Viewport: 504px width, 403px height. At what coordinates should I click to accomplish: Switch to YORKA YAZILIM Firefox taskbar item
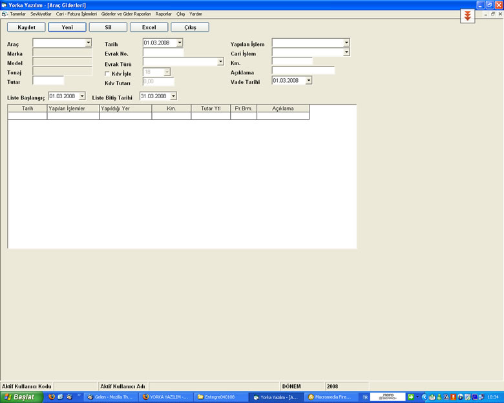pos(166,397)
